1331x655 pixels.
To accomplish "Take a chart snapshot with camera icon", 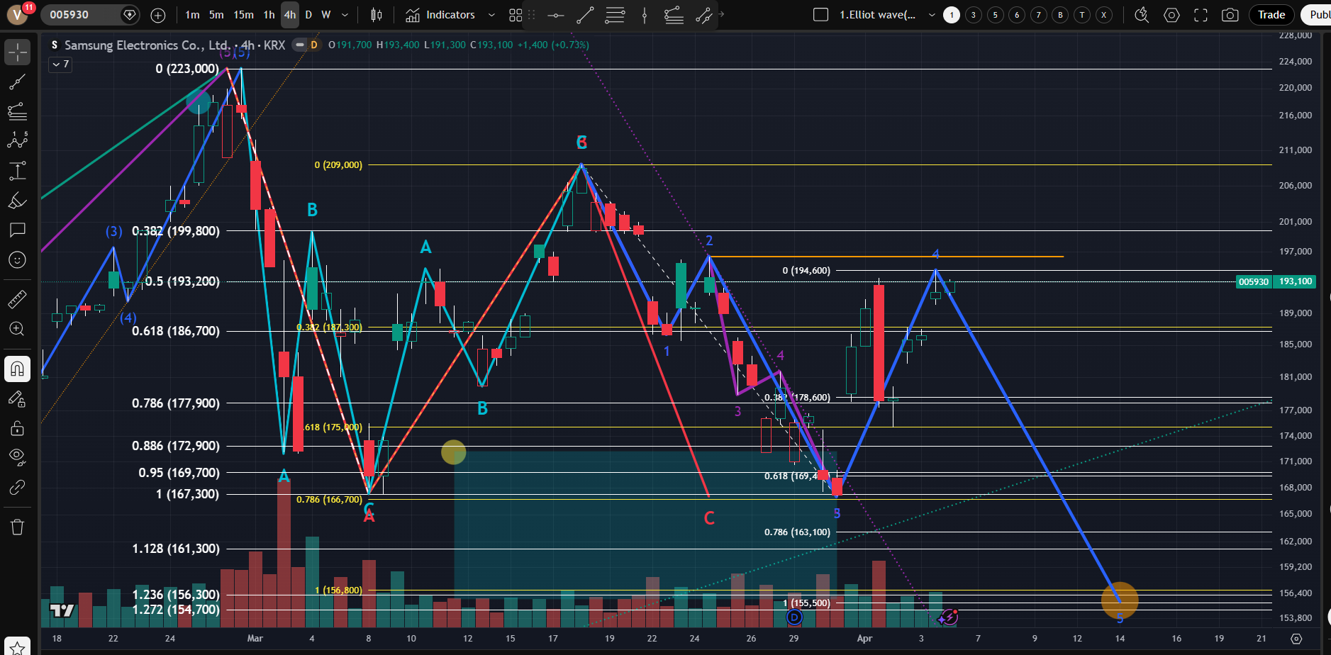I will [1230, 15].
